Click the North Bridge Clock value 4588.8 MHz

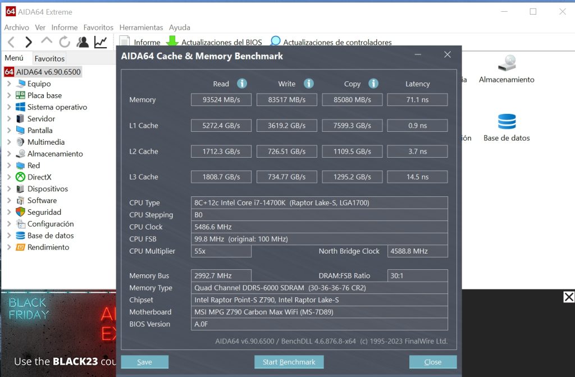point(417,251)
